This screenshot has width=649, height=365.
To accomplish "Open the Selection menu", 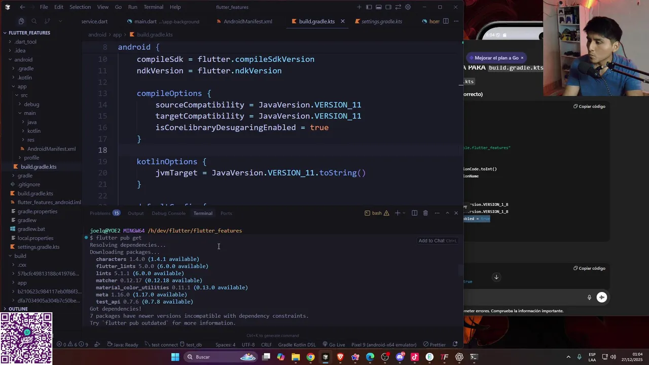I will point(80,7).
